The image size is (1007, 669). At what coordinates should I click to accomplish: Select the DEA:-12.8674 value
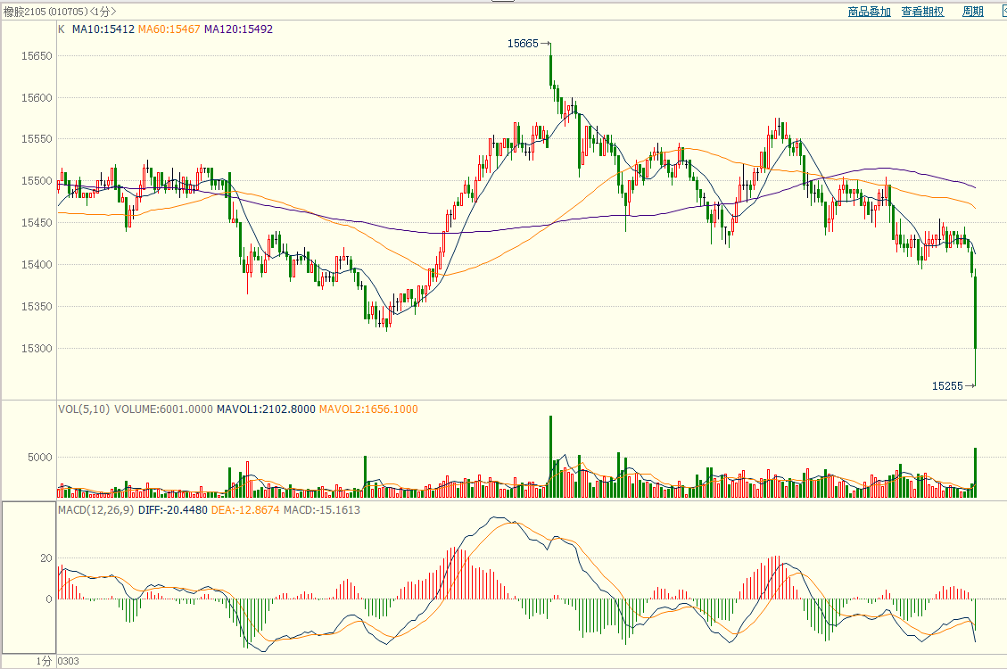(245, 509)
